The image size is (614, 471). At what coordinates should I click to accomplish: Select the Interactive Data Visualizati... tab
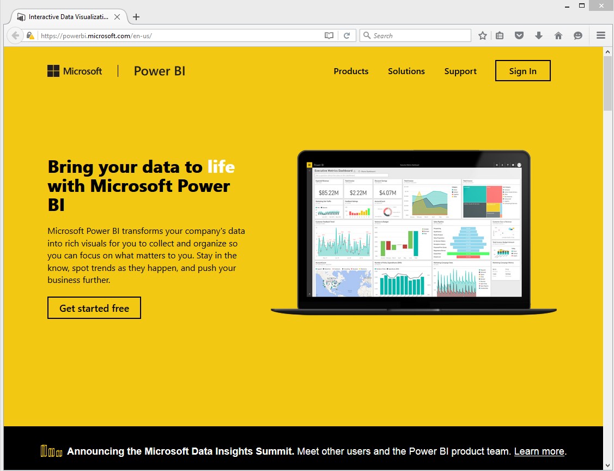point(69,17)
